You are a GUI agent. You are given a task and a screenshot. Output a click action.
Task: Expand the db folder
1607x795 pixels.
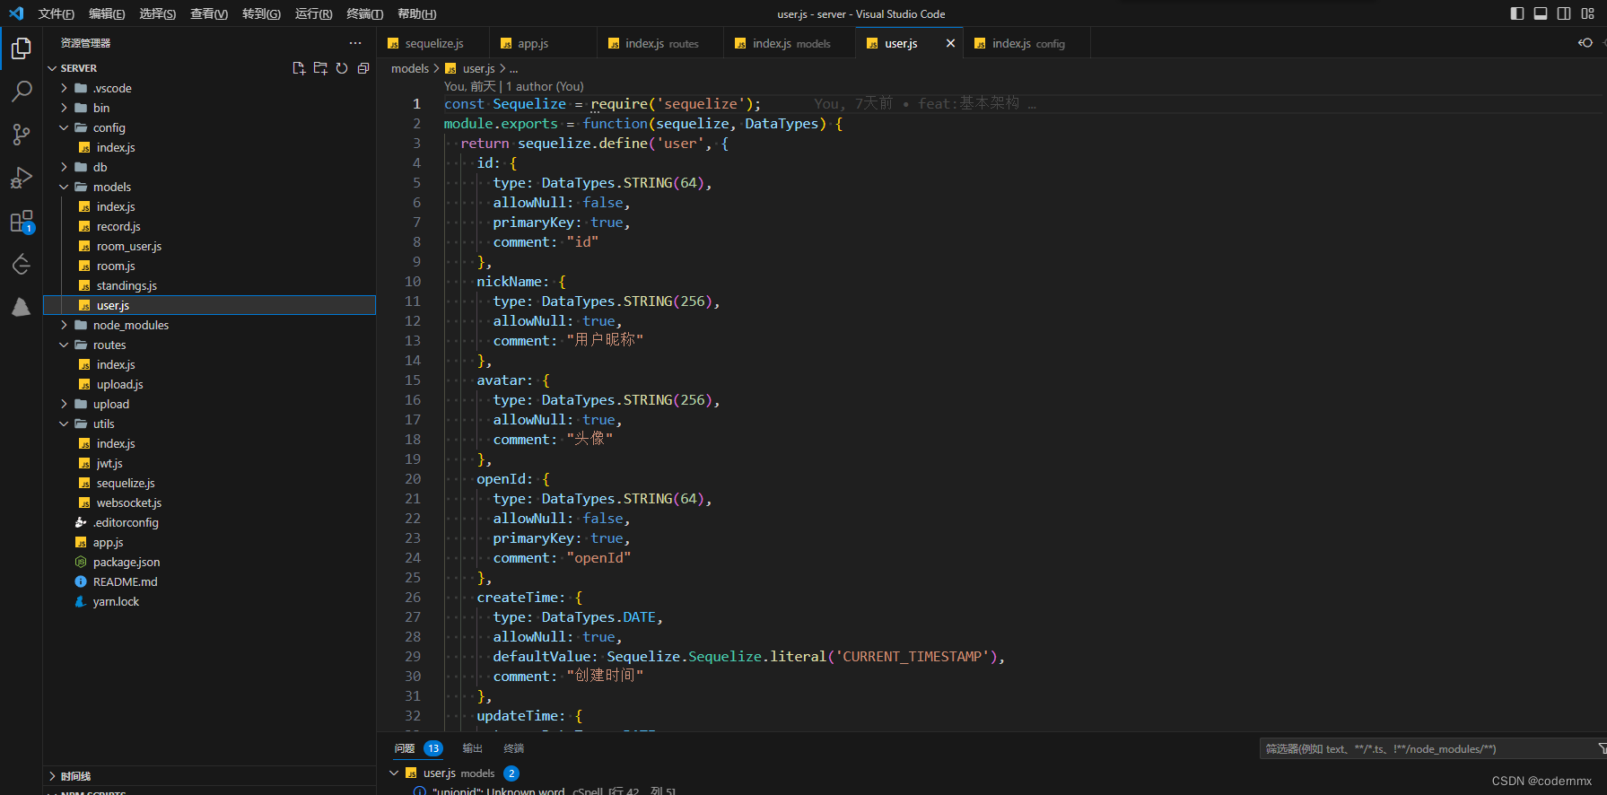click(x=65, y=167)
